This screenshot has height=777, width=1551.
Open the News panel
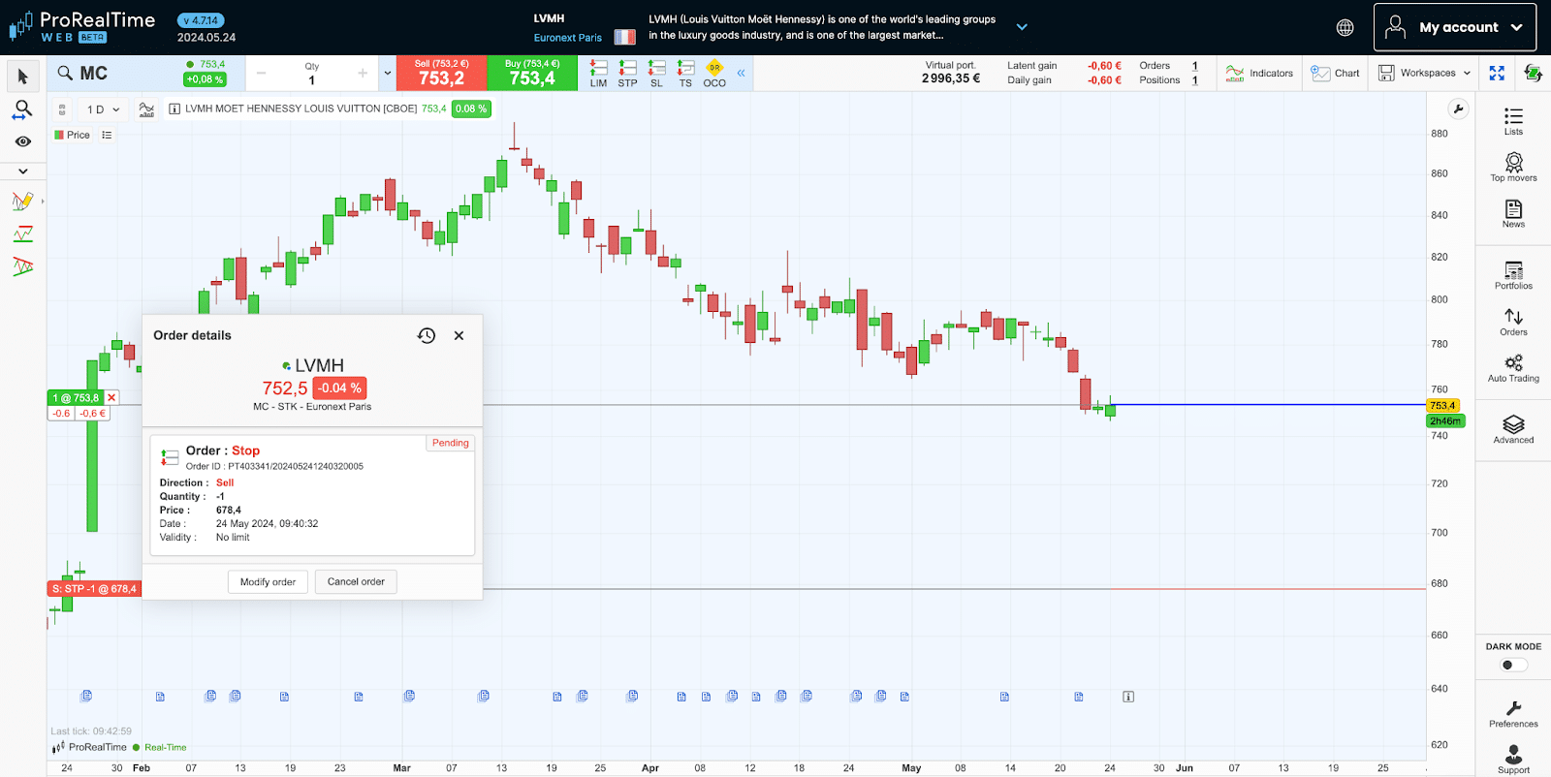coord(1513,213)
